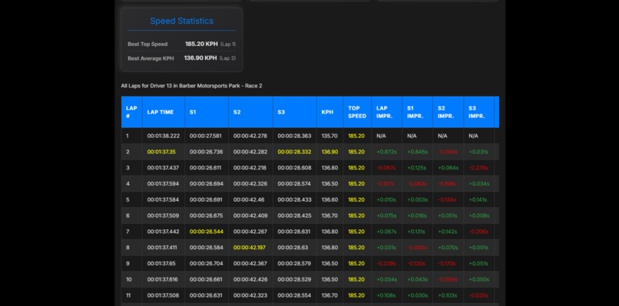Click S1 improvement +0.845s

tap(418, 152)
